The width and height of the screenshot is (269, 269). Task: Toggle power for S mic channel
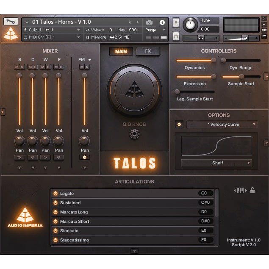(x=19, y=157)
